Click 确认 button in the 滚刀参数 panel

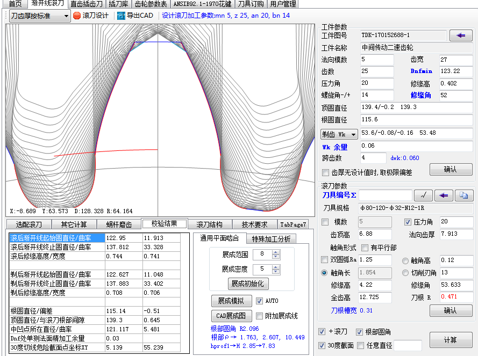pyautogui.click(x=451, y=310)
